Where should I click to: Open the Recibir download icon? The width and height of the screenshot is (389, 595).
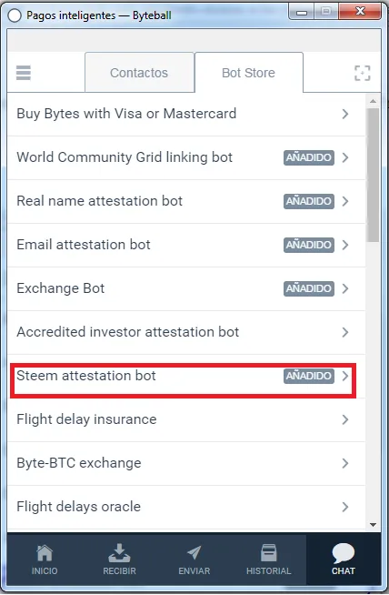[x=119, y=553]
